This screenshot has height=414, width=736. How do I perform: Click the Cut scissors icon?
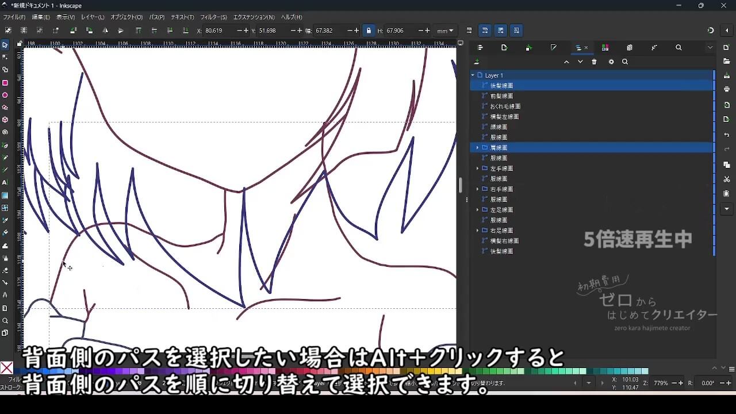coord(727,179)
